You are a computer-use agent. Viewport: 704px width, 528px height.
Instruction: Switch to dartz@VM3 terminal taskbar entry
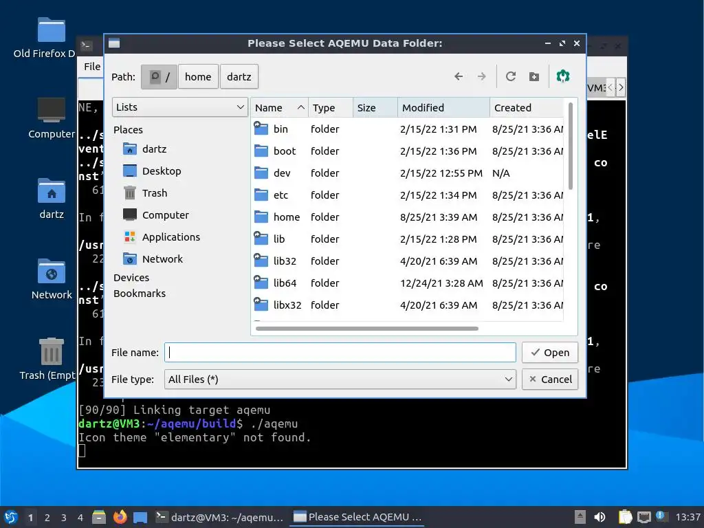(220, 517)
